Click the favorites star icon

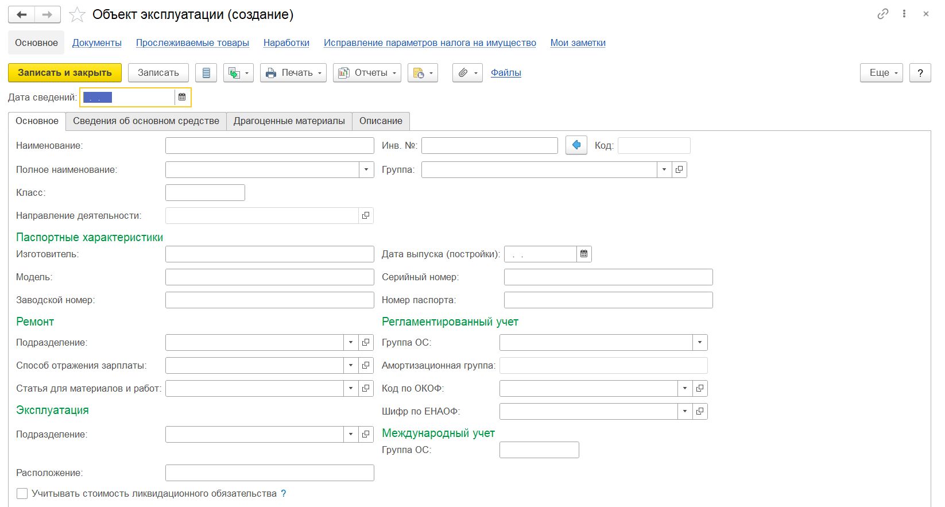pos(77,15)
